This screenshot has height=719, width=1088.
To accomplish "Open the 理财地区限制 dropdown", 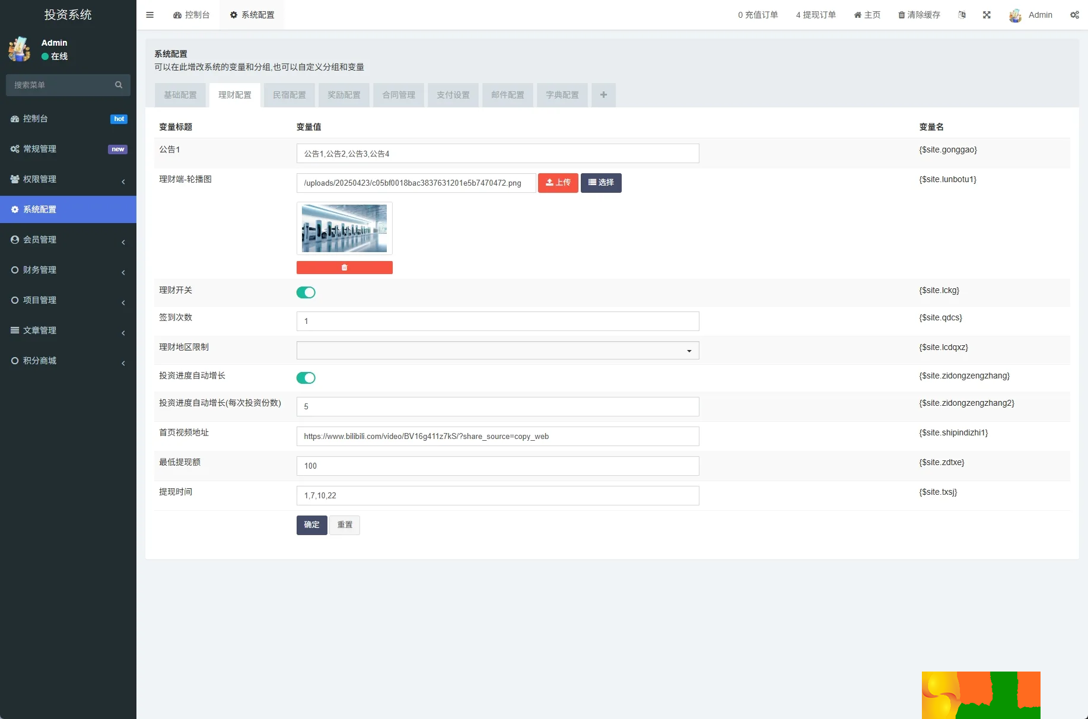I will point(497,351).
